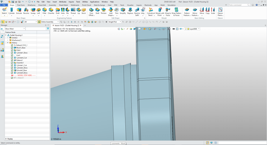Open the Layer0000 layer dropdown
The height and width of the screenshot is (145, 267).
point(199,29)
